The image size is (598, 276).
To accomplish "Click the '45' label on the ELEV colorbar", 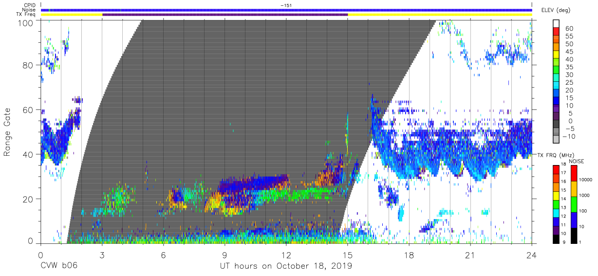I will click(x=568, y=52).
